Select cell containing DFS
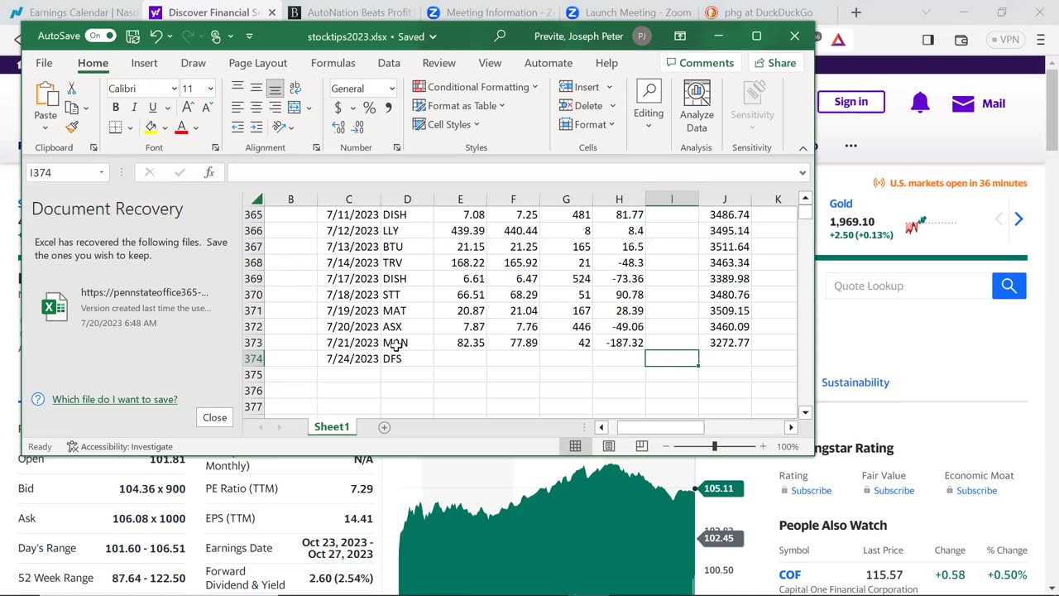This screenshot has height=596, width=1059. coord(407,358)
